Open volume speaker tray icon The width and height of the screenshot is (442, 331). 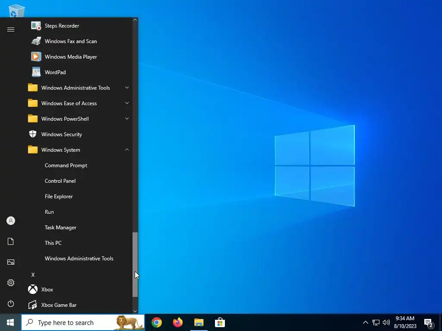point(386,322)
